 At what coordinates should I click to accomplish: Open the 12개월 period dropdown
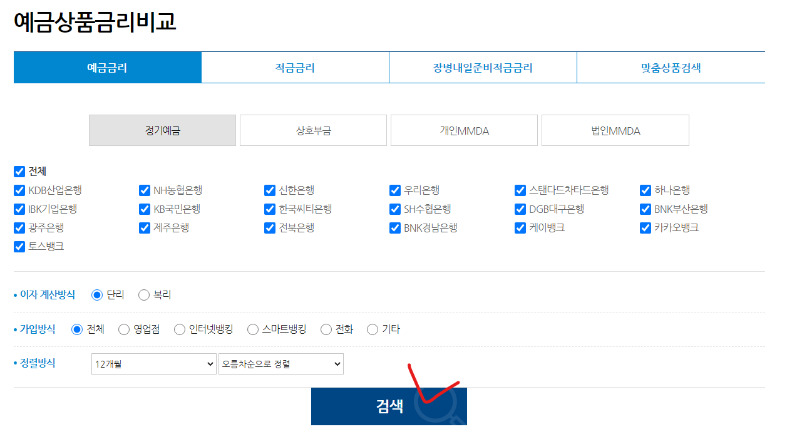point(154,364)
